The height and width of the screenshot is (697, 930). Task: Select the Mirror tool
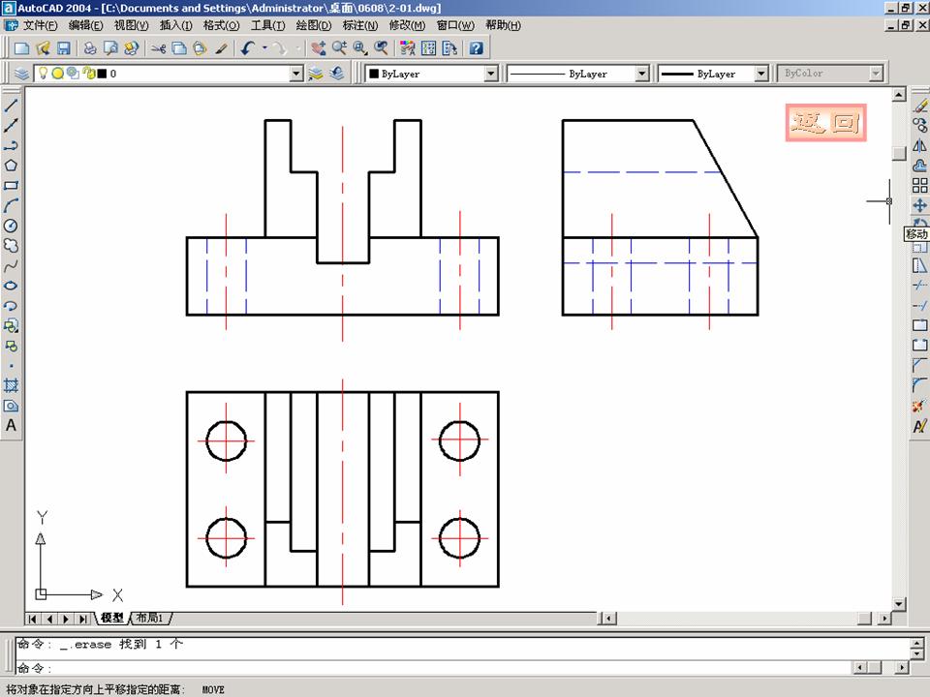(x=920, y=146)
